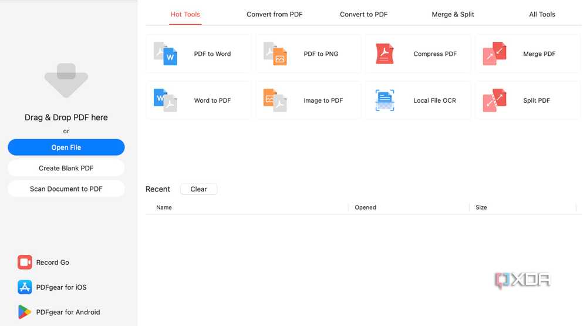Screen dimensions: 587x326
Task: Click the drag and drop arrow icon
Action: (66, 80)
